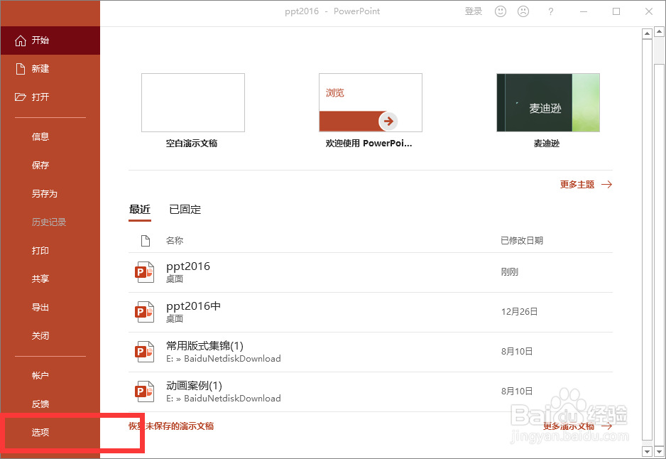666x459 pixels.
Task: Click the document icon in the list header
Action: (146, 241)
